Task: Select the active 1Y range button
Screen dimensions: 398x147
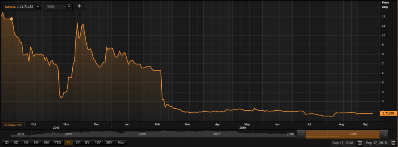Action: pyautogui.click(x=68, y=143)
